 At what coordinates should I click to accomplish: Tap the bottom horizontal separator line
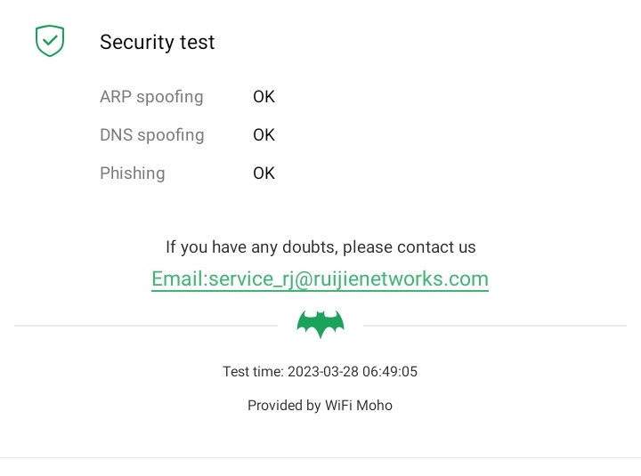point(320,457)
